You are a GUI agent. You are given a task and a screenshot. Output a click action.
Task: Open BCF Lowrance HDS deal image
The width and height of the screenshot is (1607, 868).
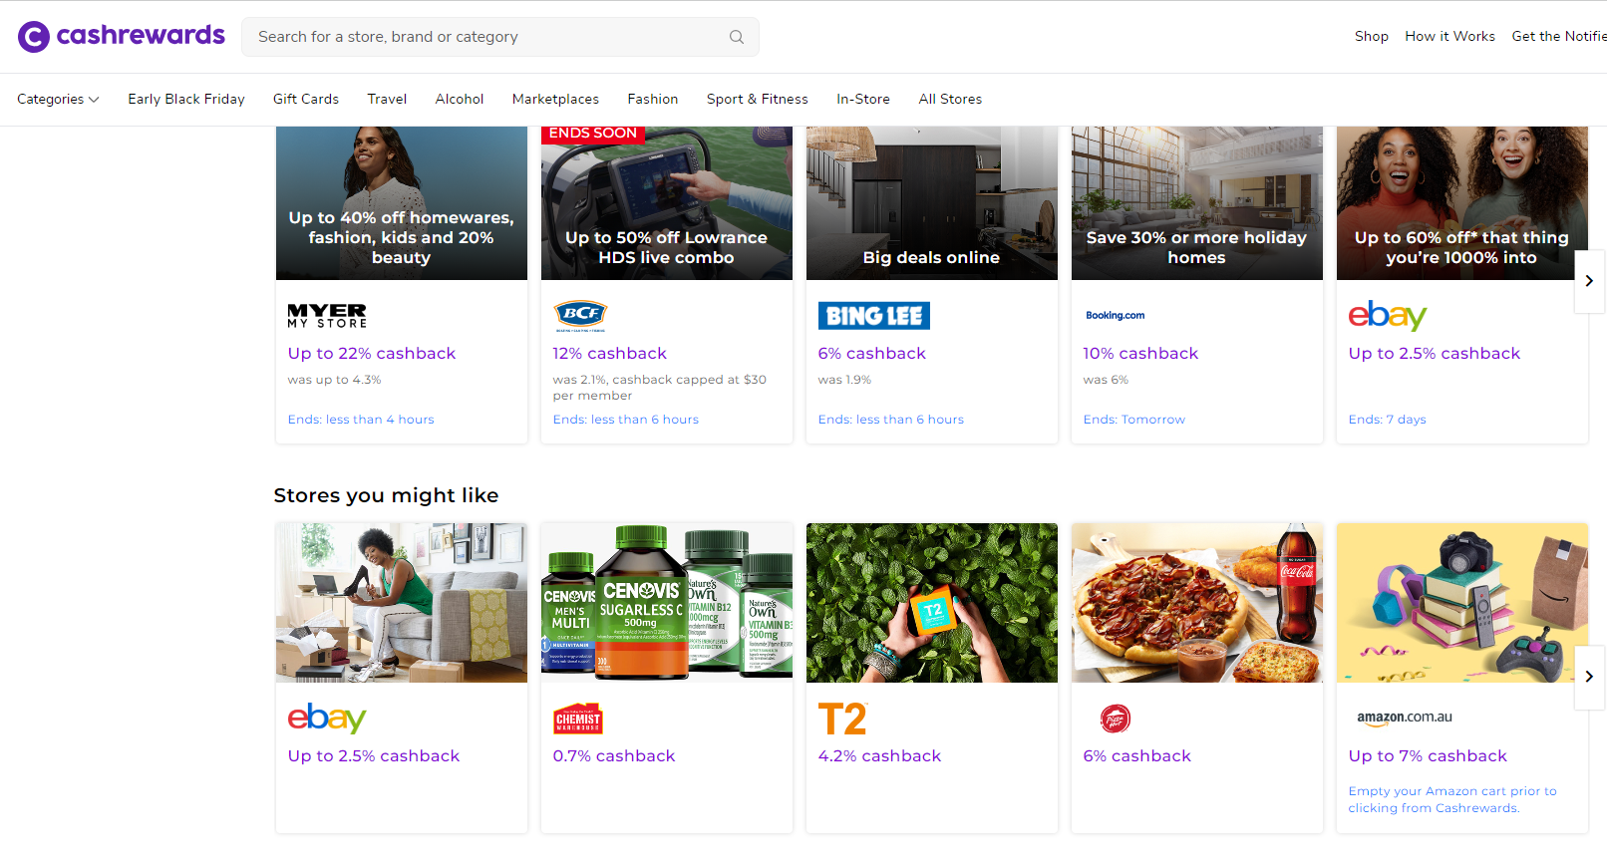coord(667,203)
